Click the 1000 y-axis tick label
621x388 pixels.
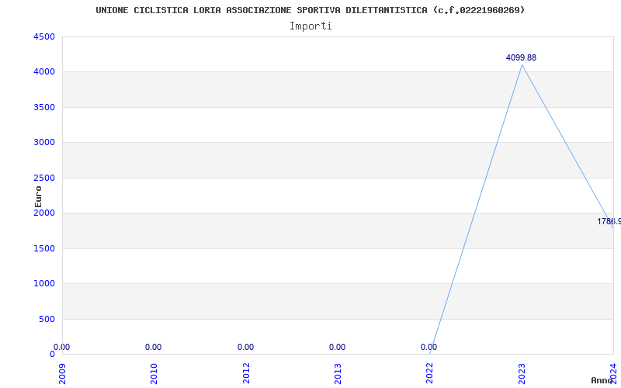click(x=44, y=284)
